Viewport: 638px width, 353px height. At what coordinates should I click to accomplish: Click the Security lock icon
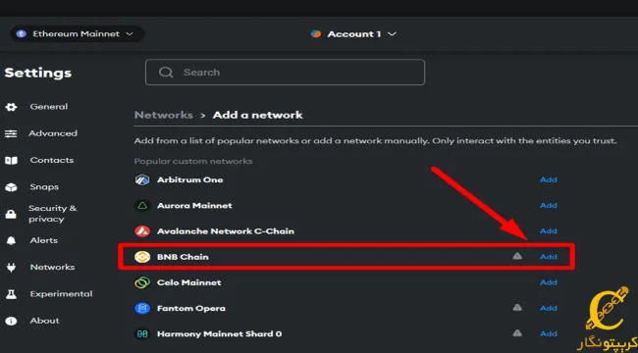(11, 214)
